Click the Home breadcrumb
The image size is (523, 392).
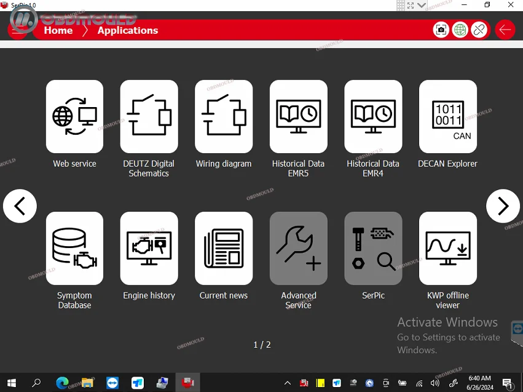58,30
